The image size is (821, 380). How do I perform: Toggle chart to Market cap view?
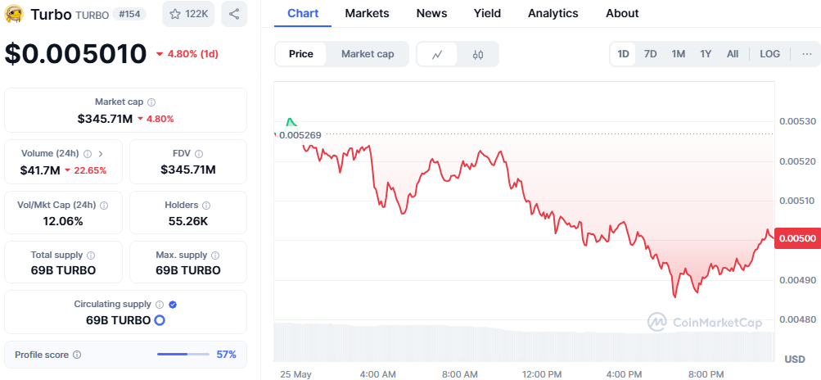pos(368,54)
